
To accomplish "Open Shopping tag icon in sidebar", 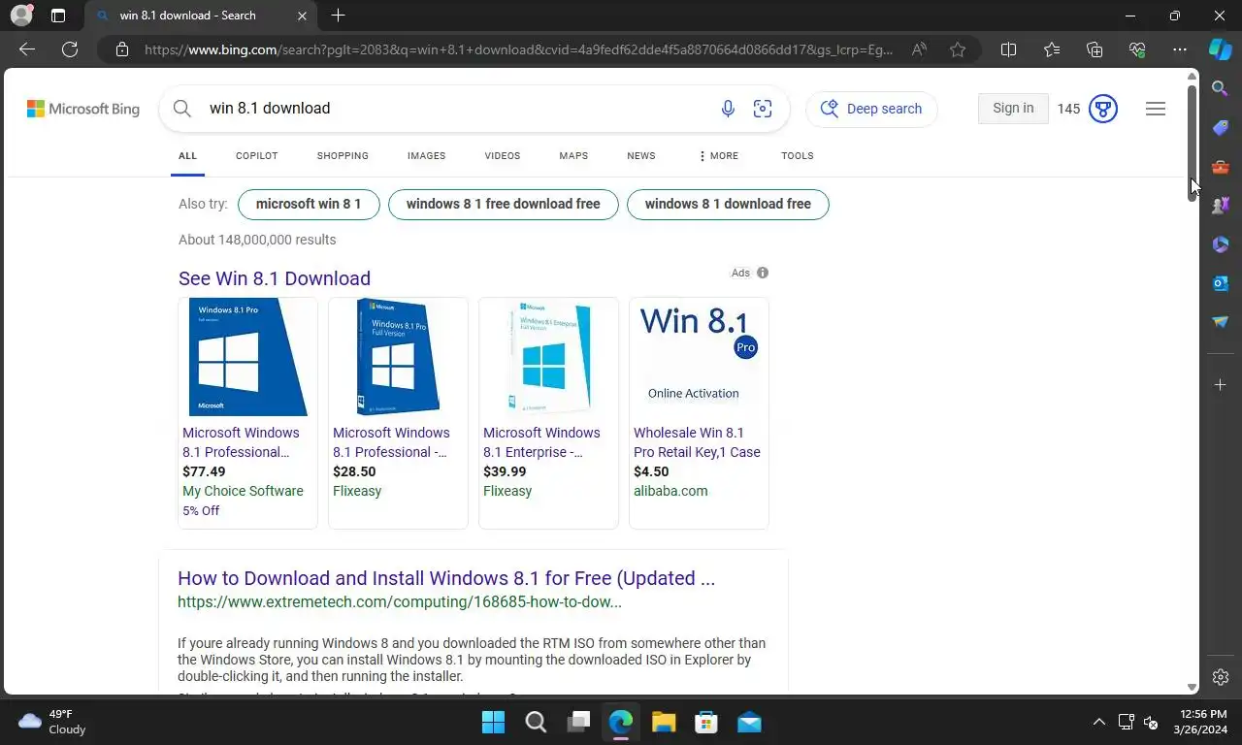I will click(1221, 128).
